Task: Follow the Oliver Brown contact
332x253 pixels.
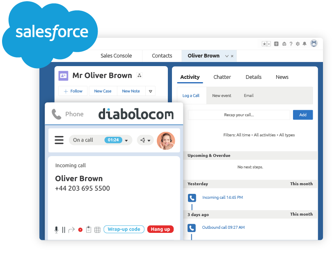Action: click(73, 91)
